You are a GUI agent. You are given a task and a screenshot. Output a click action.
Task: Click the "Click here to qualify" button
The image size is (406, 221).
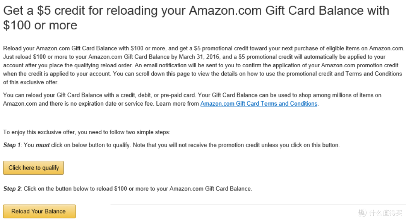point(33,168)
